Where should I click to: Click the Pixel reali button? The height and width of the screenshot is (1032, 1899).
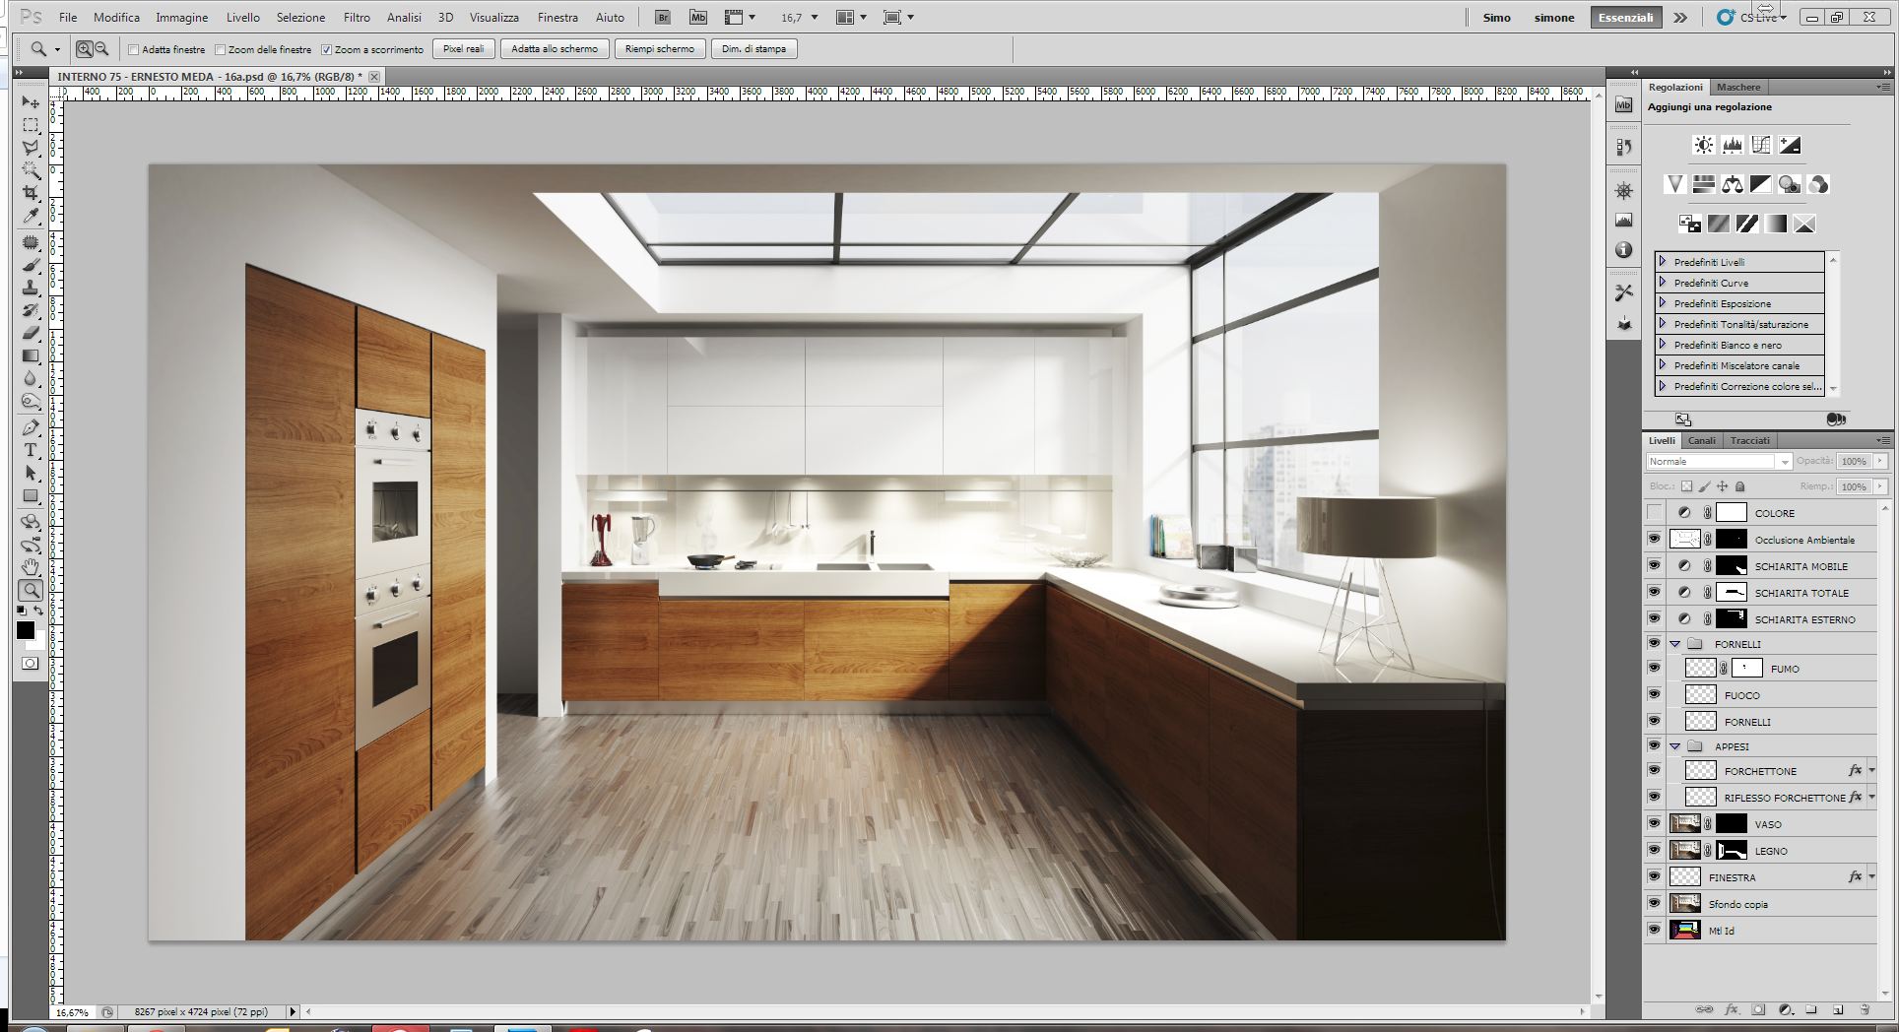tap(463, 49)
